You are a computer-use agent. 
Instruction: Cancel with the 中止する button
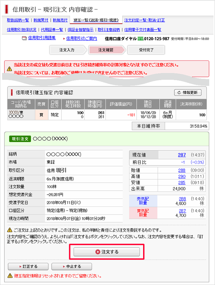72,267
